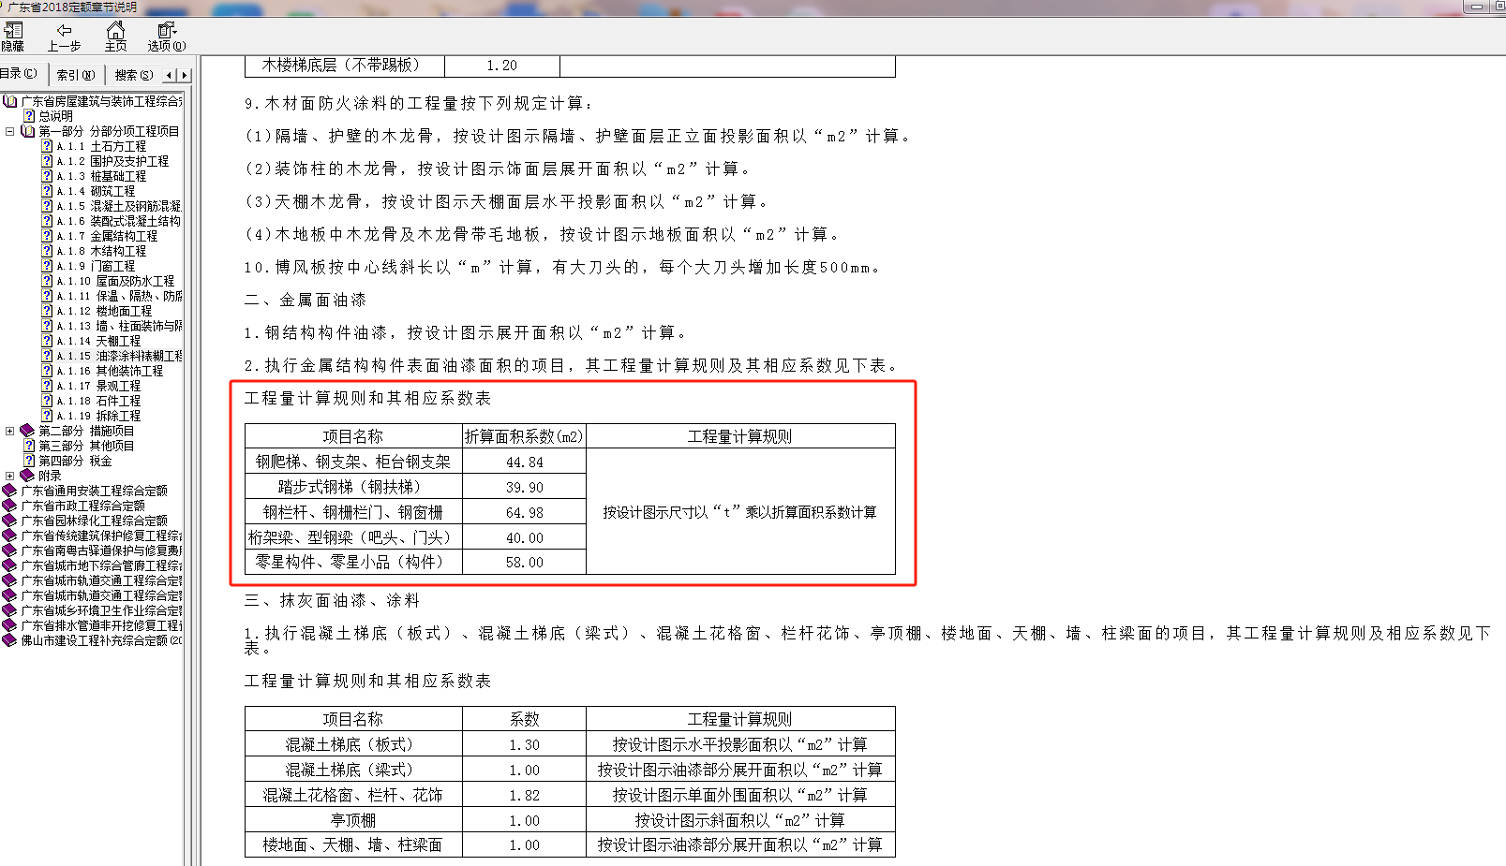Click the 1.82 coefficient cell
Viewport: 1506px width, 866px height.
coord(524,795)
